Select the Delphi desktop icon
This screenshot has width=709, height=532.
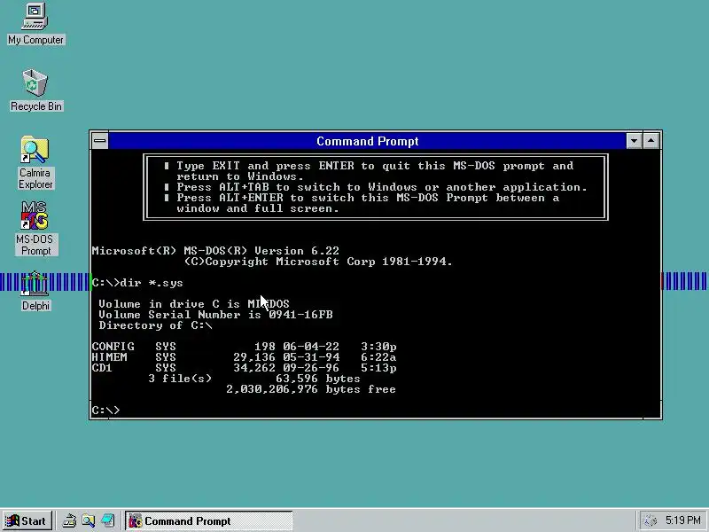coord(35,292)
